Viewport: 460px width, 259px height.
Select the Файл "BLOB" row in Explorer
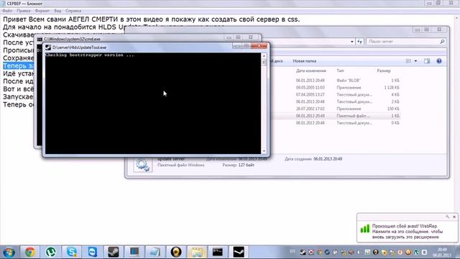[336, 80]
